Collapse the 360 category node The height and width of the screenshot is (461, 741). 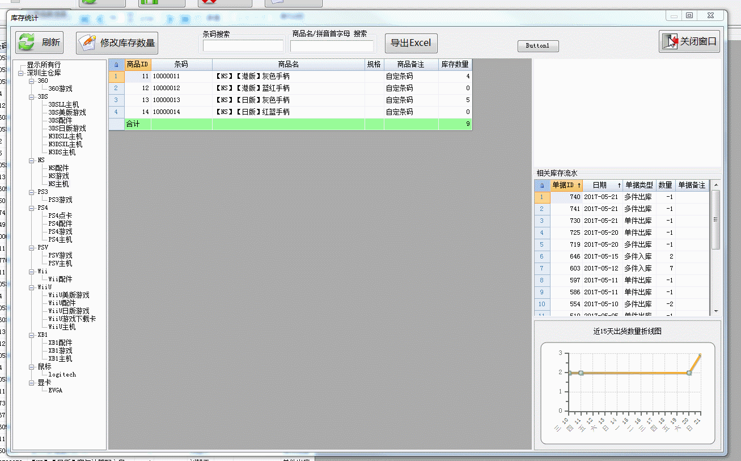pyautogui.click(x=32, y=81)
